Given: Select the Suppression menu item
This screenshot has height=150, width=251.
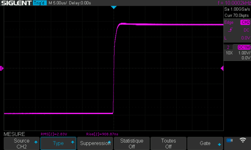Looking at the screenshot, I should [95, 143].
